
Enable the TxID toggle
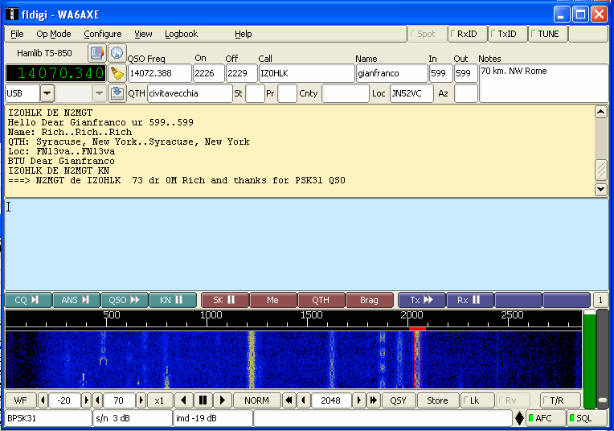pyautogui.click(x=507, y=34)
